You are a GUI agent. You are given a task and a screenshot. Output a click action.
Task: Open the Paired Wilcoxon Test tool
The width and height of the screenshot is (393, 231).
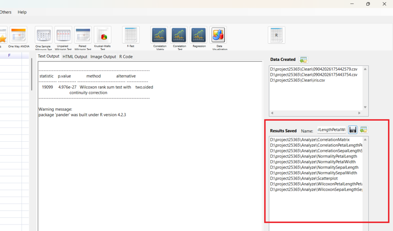click(83, 36)
